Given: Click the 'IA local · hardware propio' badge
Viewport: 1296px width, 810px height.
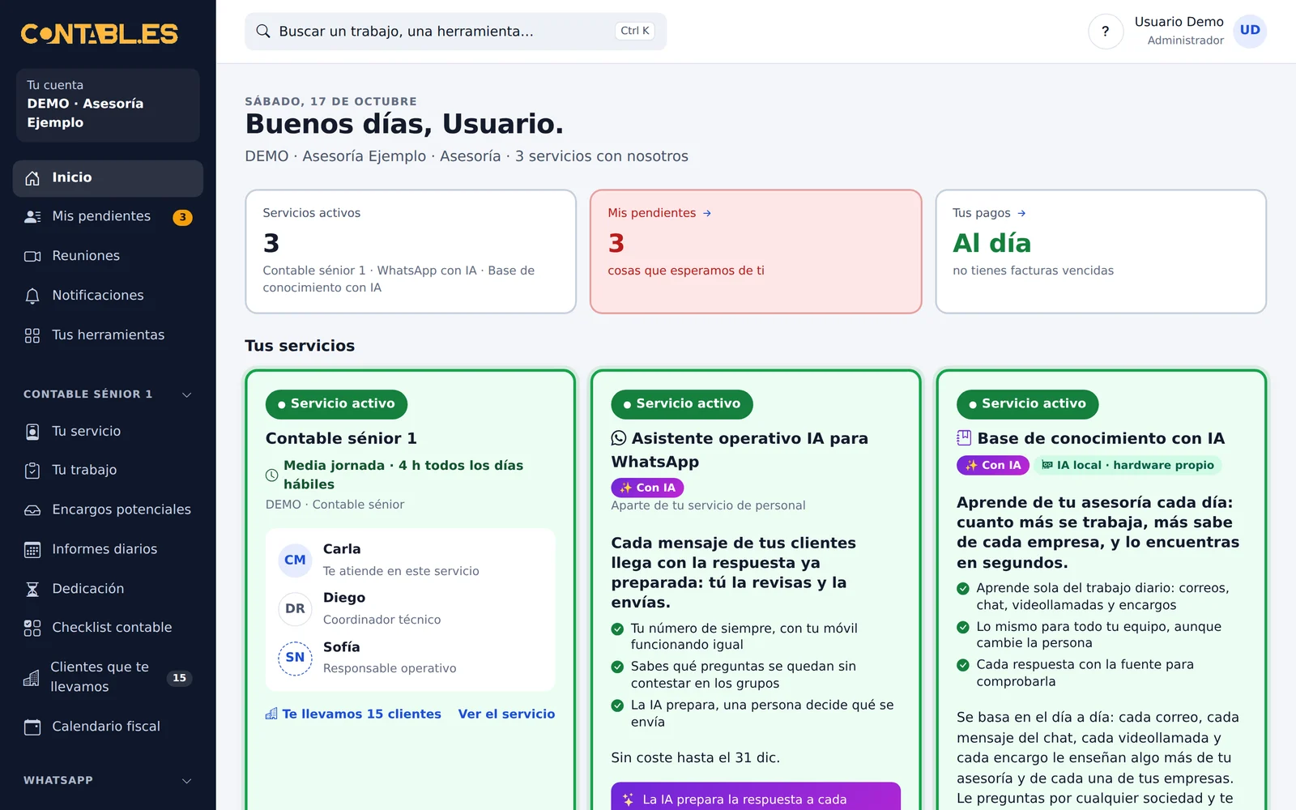Looking at the screenshot, I should [1128, 465].
